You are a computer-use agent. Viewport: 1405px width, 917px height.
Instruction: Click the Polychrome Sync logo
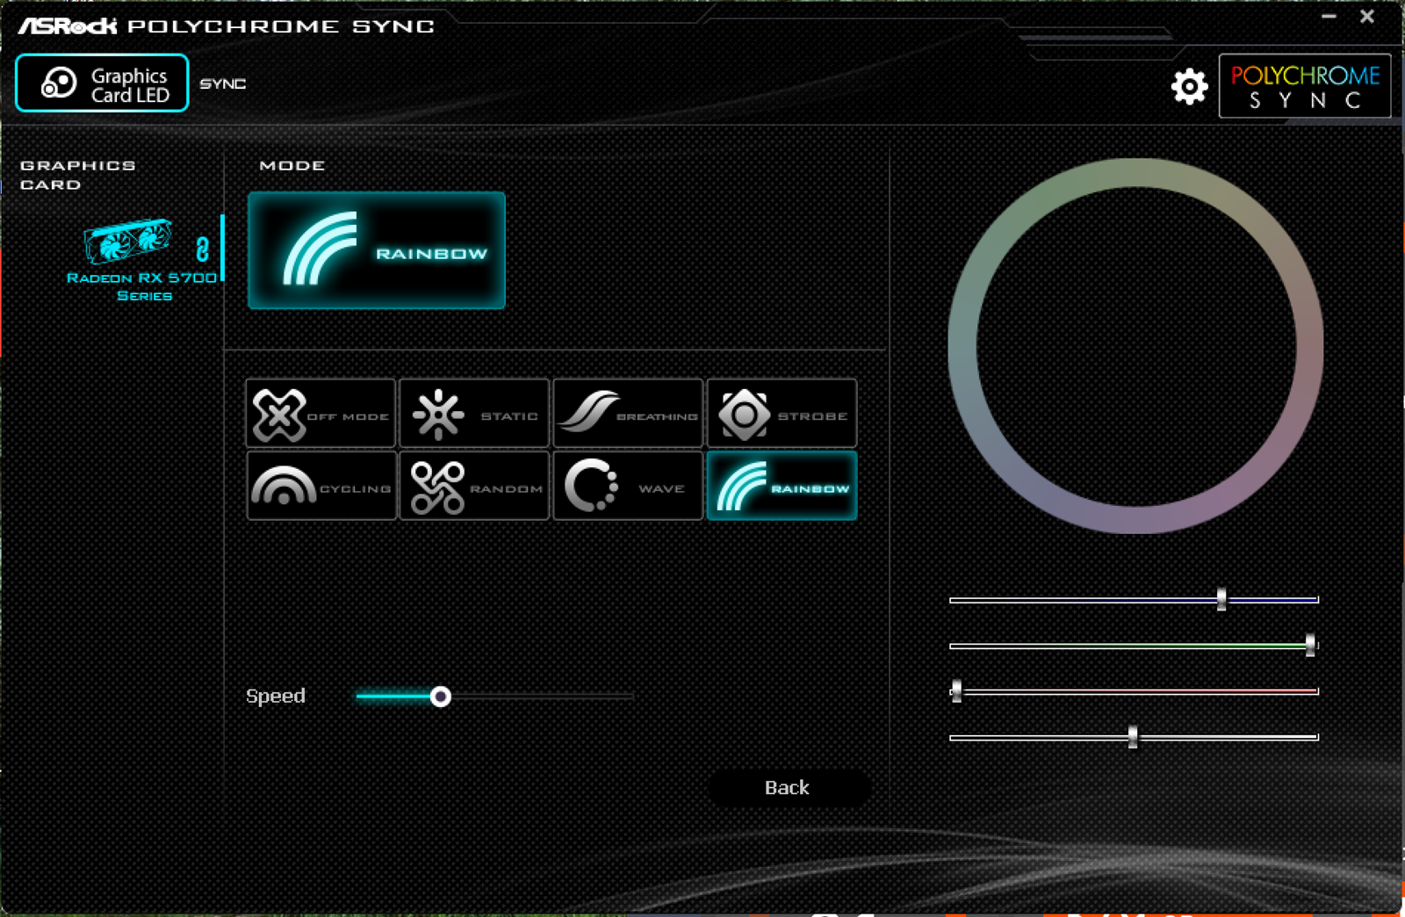1305,86
